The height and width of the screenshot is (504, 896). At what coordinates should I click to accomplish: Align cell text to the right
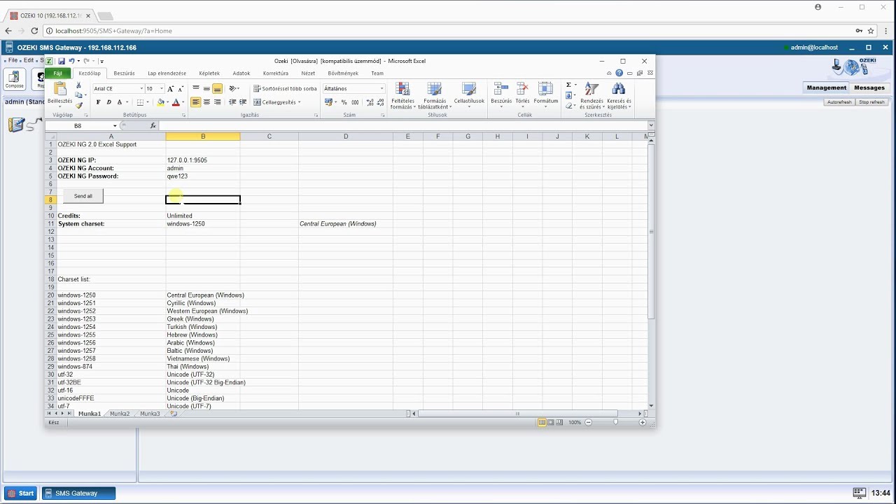click(217, 102)
